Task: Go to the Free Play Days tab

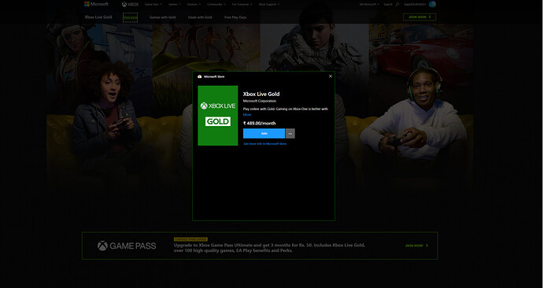Action: pos(235,17)
